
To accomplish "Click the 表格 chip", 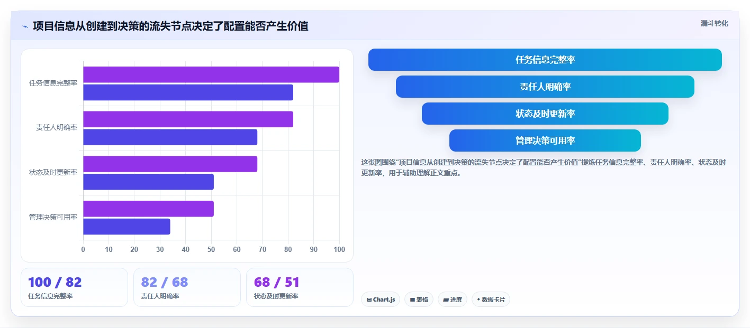I will (419, 299).
